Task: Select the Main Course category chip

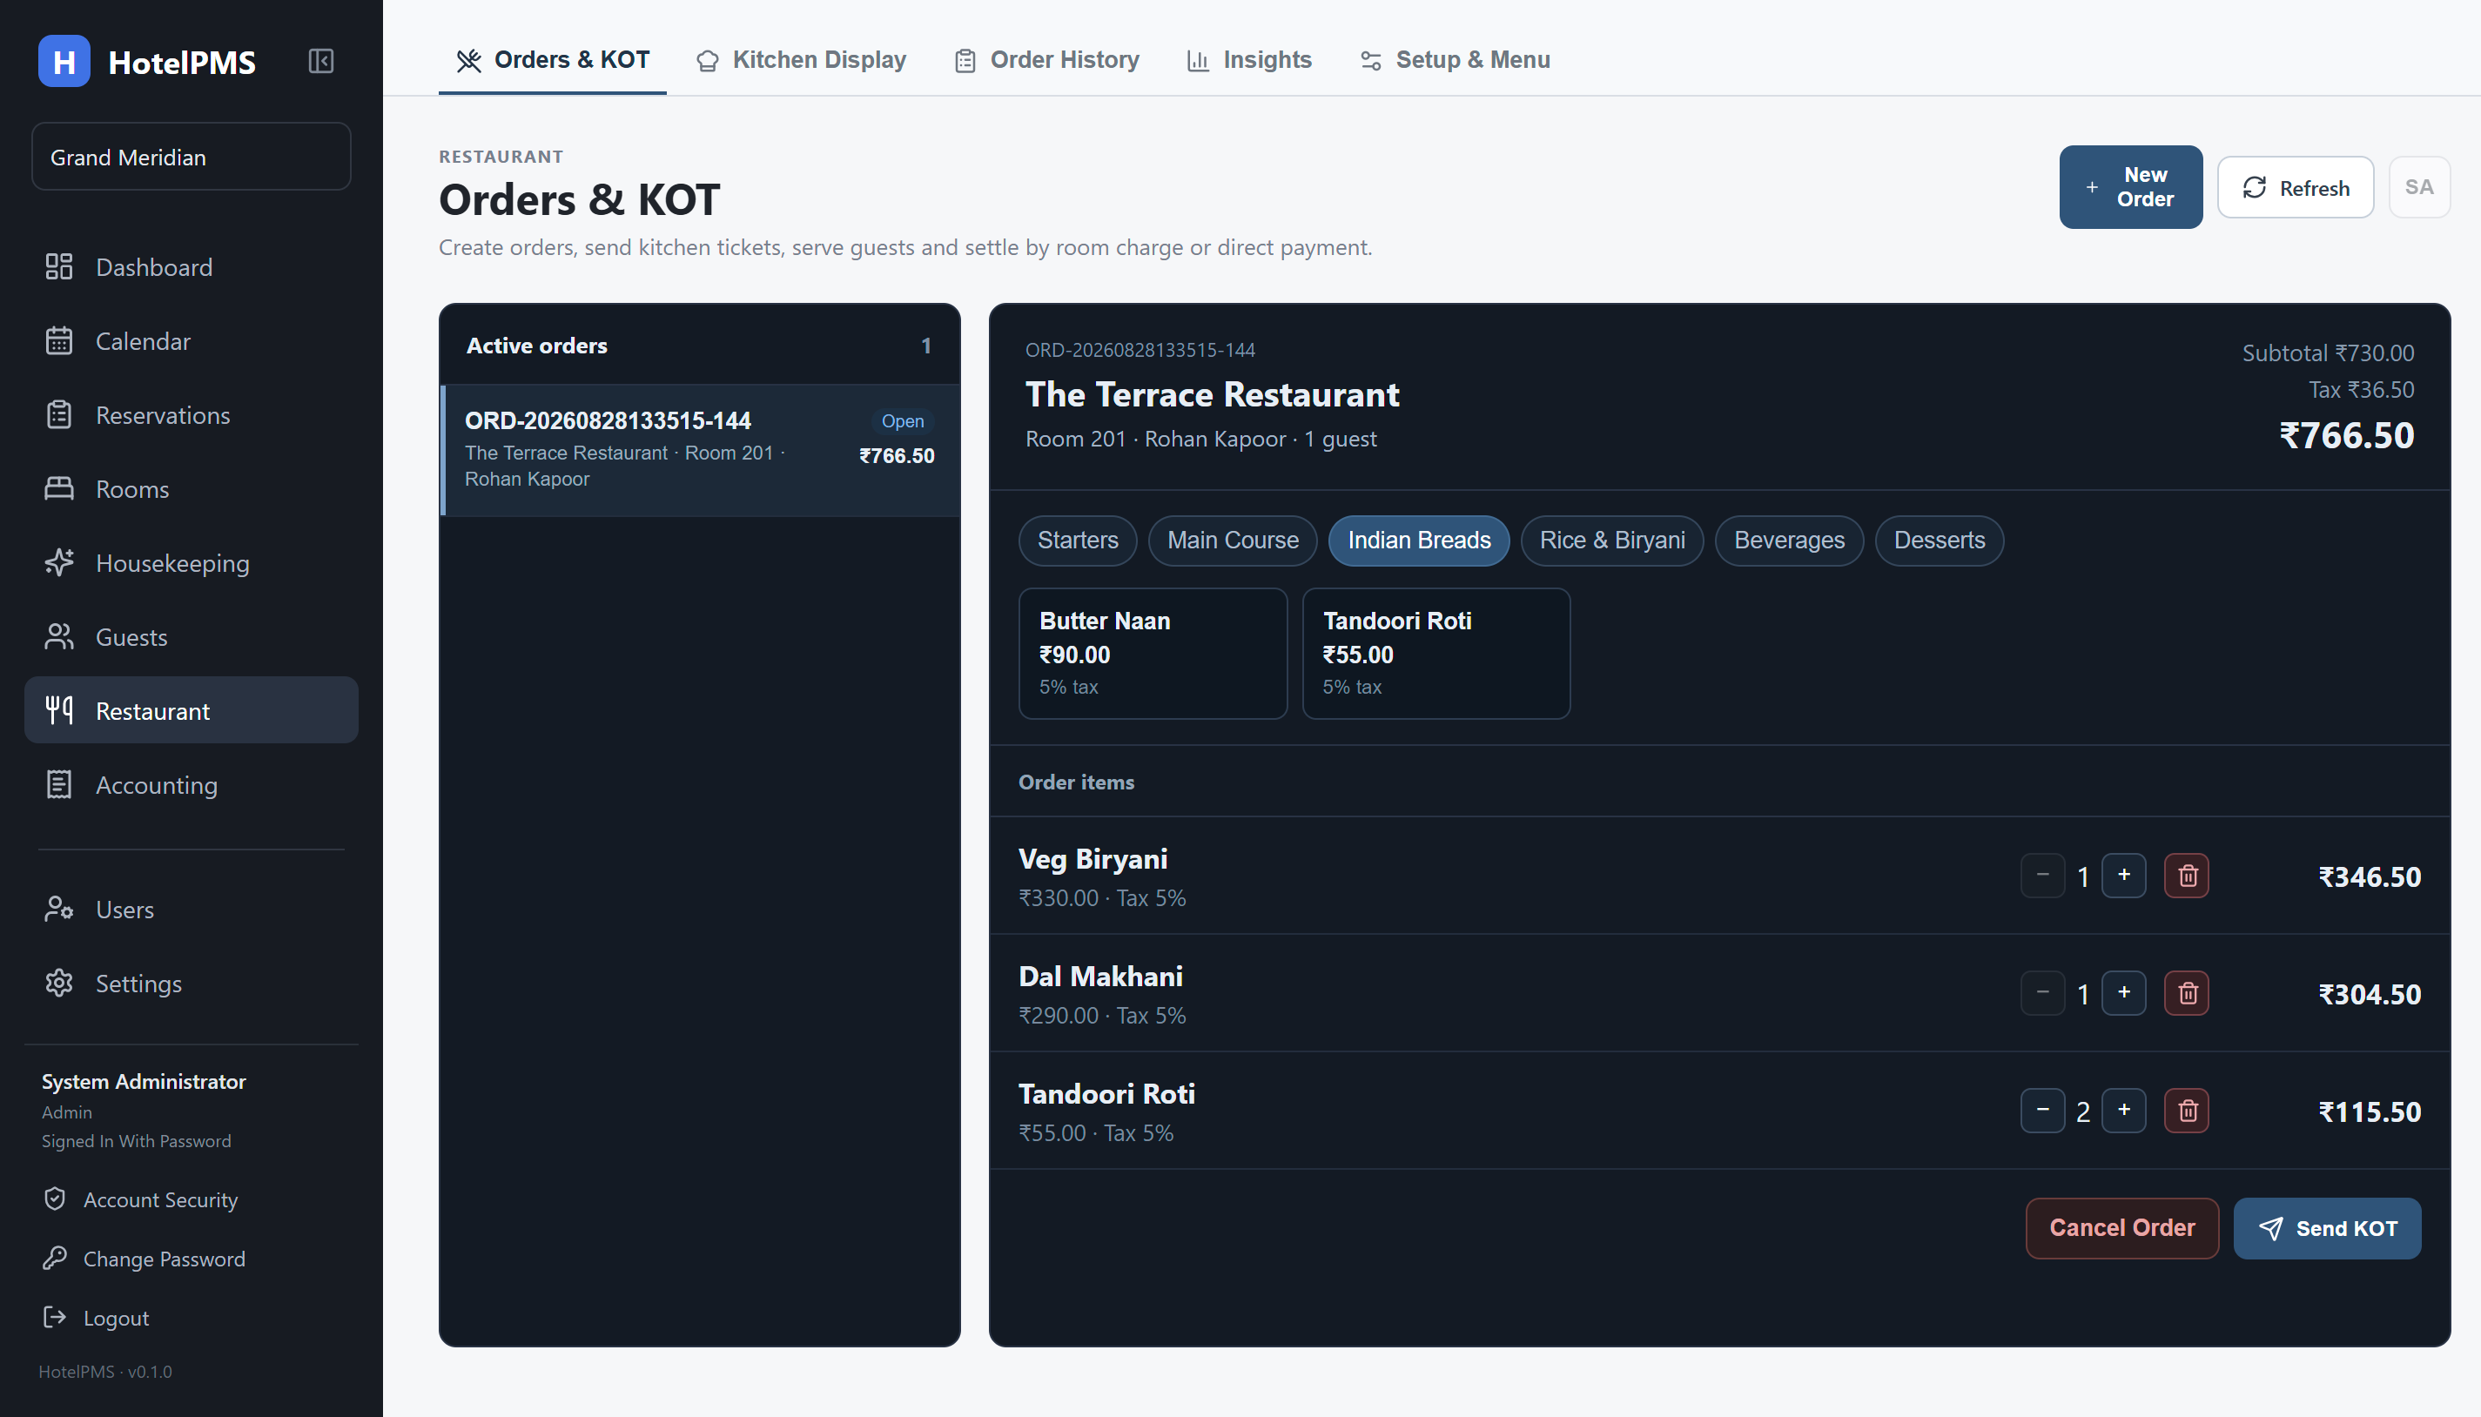Action: (x=1232, y=541)
